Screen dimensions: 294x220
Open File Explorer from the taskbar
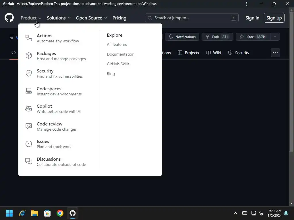35,213
